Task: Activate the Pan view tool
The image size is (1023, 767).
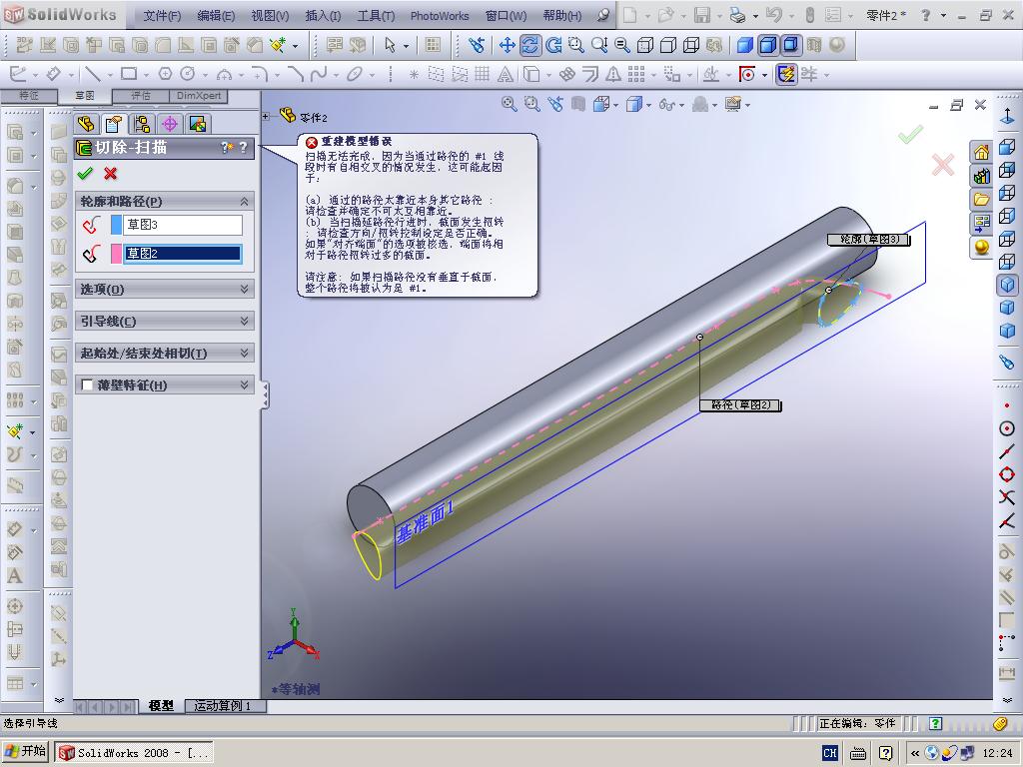Action: [507, 44]
